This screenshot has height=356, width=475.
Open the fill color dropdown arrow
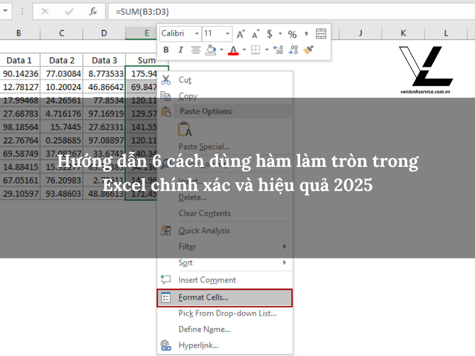tap(221, 50)
